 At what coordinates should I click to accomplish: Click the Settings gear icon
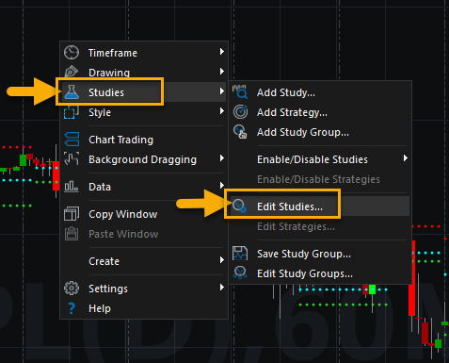point(72,289)
